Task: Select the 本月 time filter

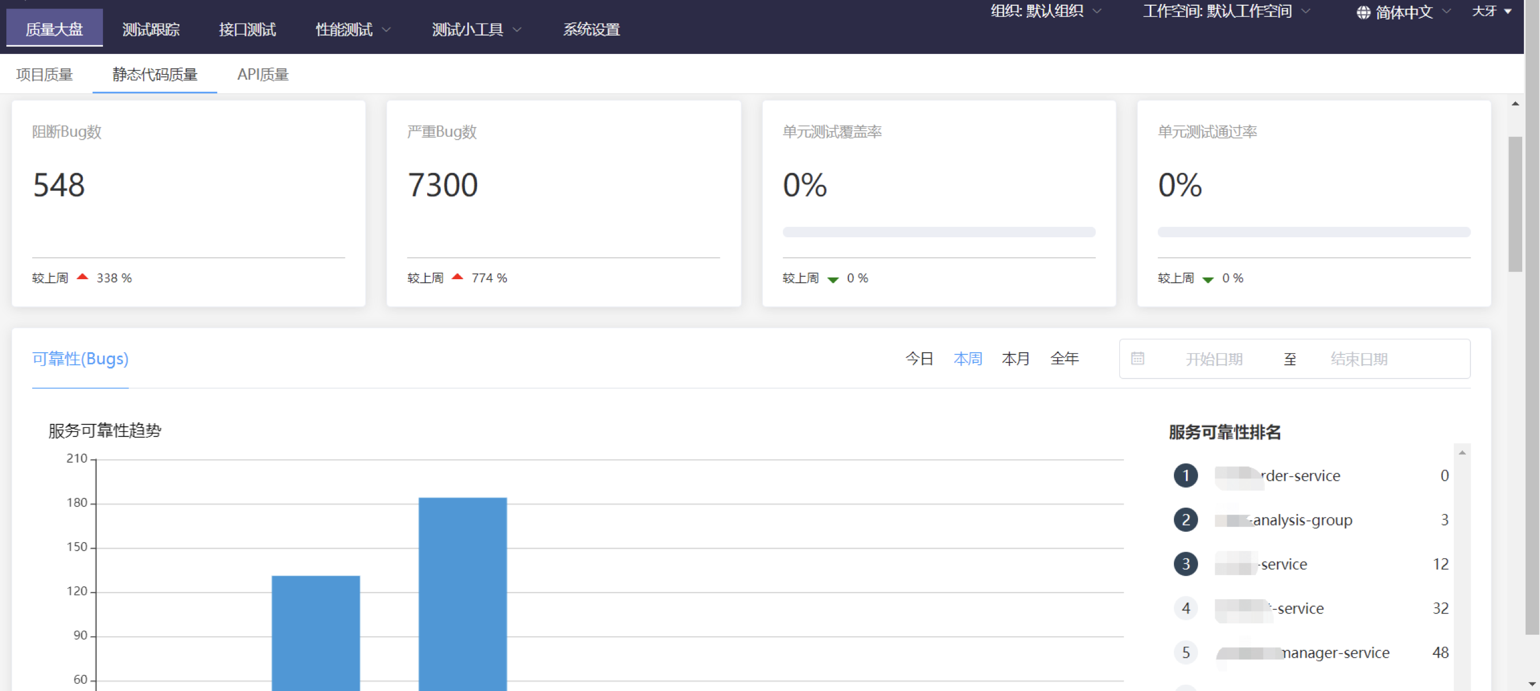Action: (1015, 358)
